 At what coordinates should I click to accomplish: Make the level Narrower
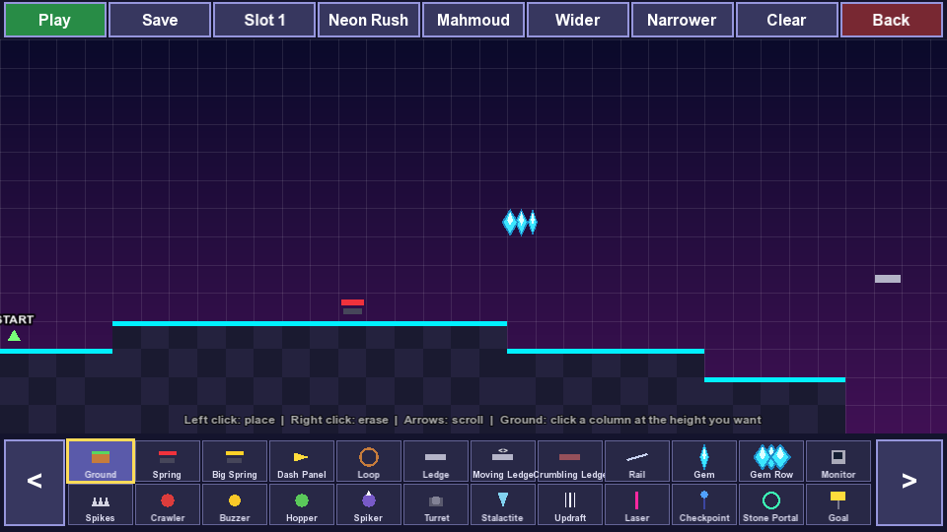[682, 20]
